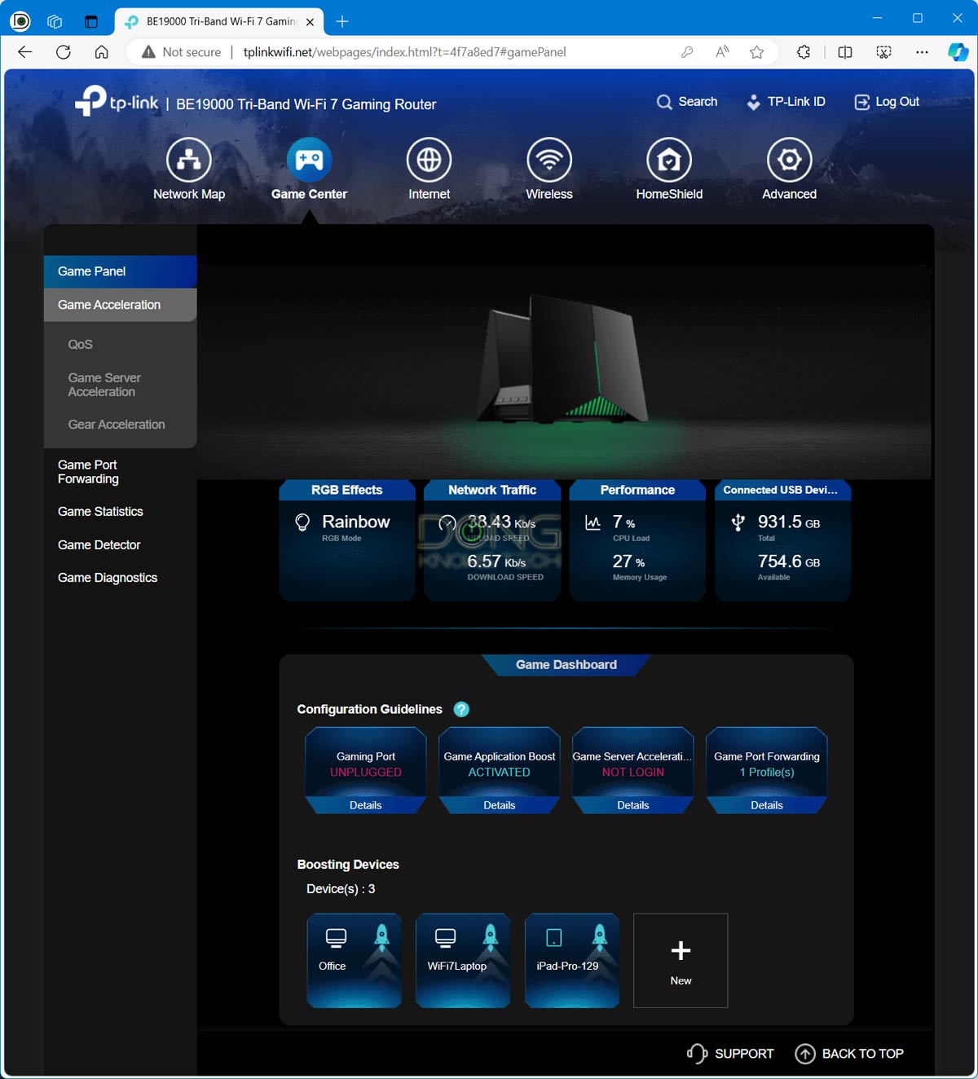
Task: Click the Log Out button
Action: coord(887,102)
